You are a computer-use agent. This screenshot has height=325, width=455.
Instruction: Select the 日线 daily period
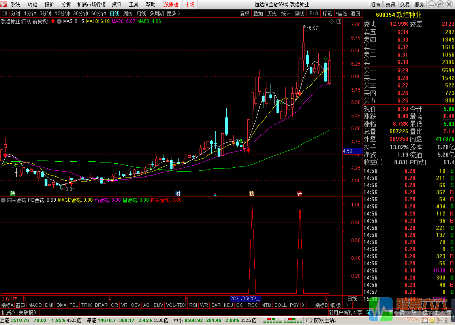114,13
